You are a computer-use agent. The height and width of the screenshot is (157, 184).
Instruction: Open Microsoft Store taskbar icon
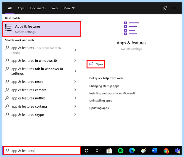(x=109, y=151)
